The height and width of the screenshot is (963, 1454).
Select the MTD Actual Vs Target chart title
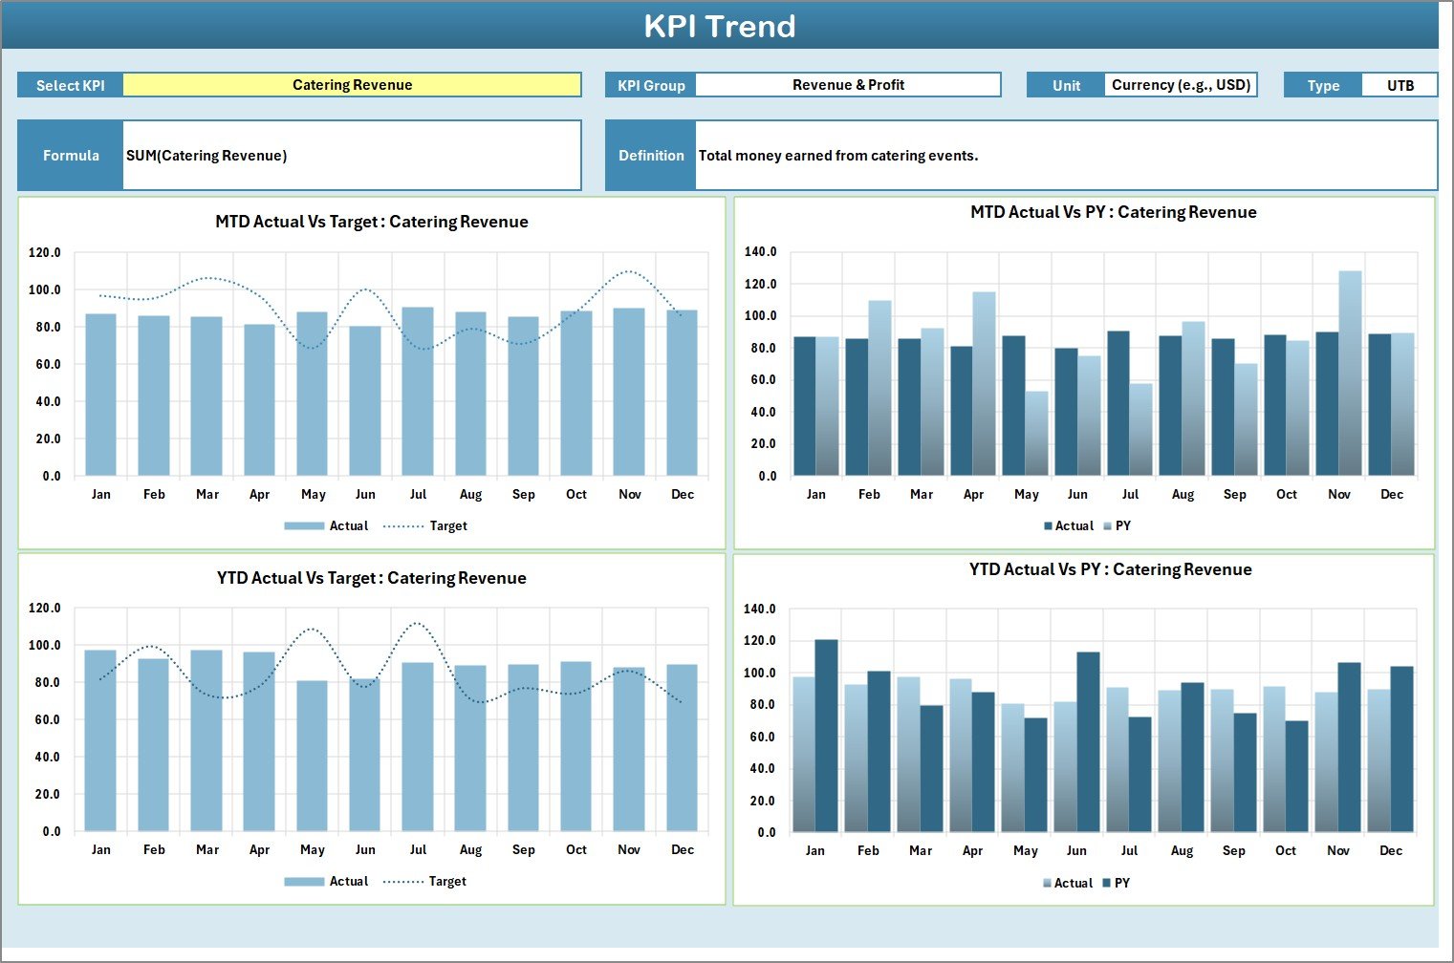(x=371, y=221)
